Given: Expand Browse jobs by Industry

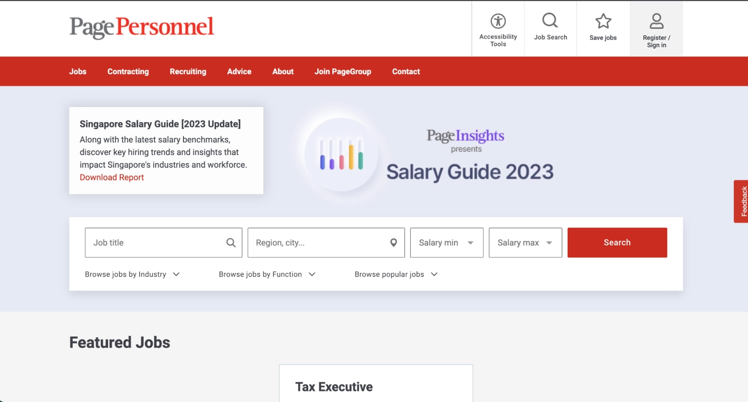Looking at the screenshot, I should 132,274.
